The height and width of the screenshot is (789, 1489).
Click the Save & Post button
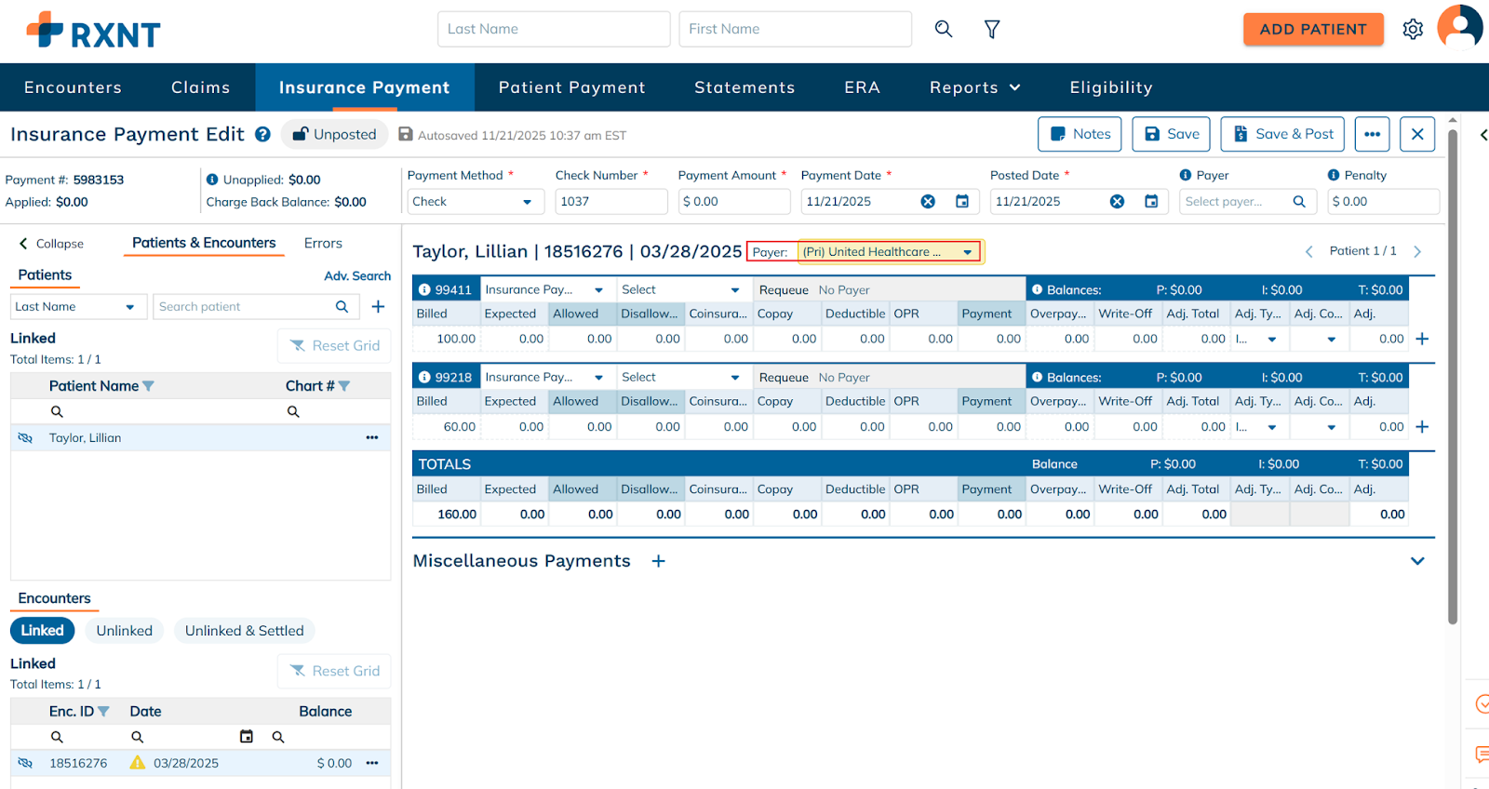tap(1282, 134)
